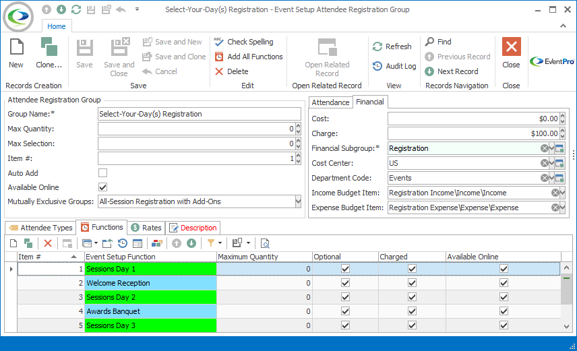
Task: Click the clock history icon in grid toolbar
Action: pyautogui.click(x=123, y=243)
